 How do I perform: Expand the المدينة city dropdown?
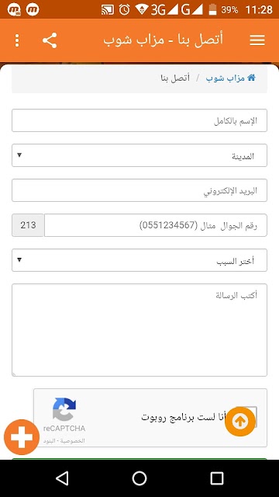click(139, 155)
